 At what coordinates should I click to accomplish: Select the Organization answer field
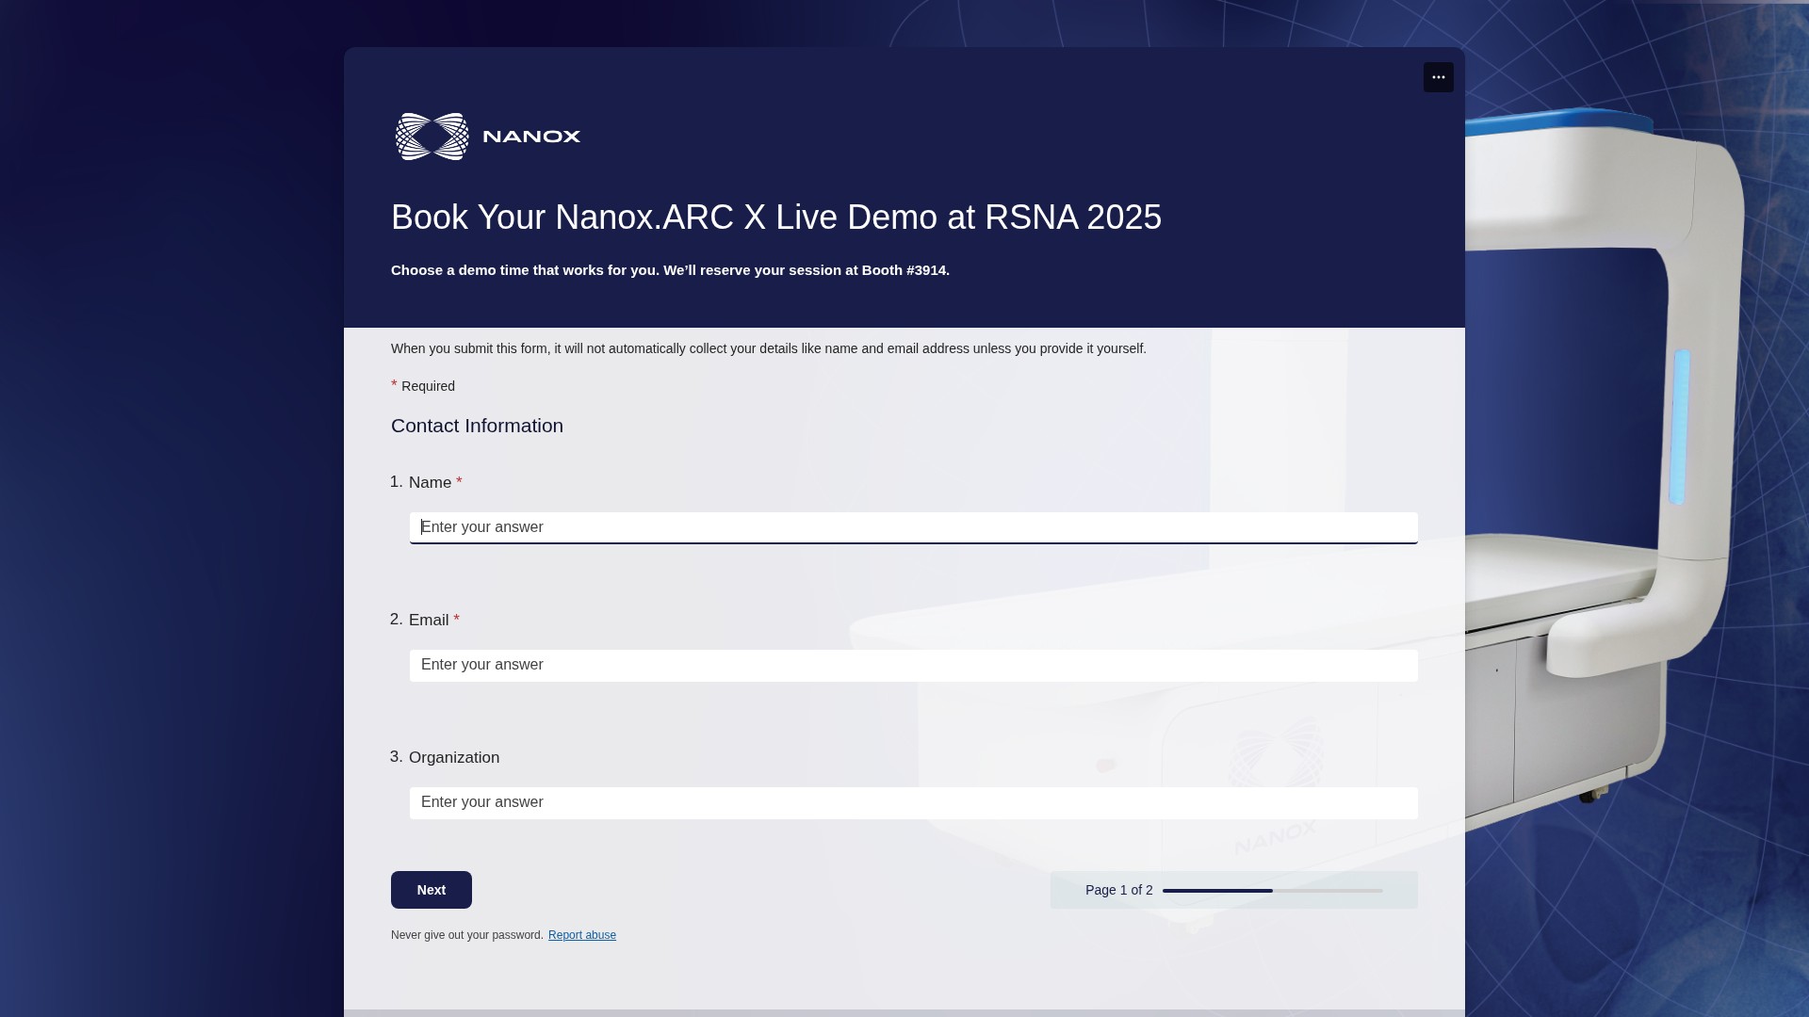coord(913,802)
